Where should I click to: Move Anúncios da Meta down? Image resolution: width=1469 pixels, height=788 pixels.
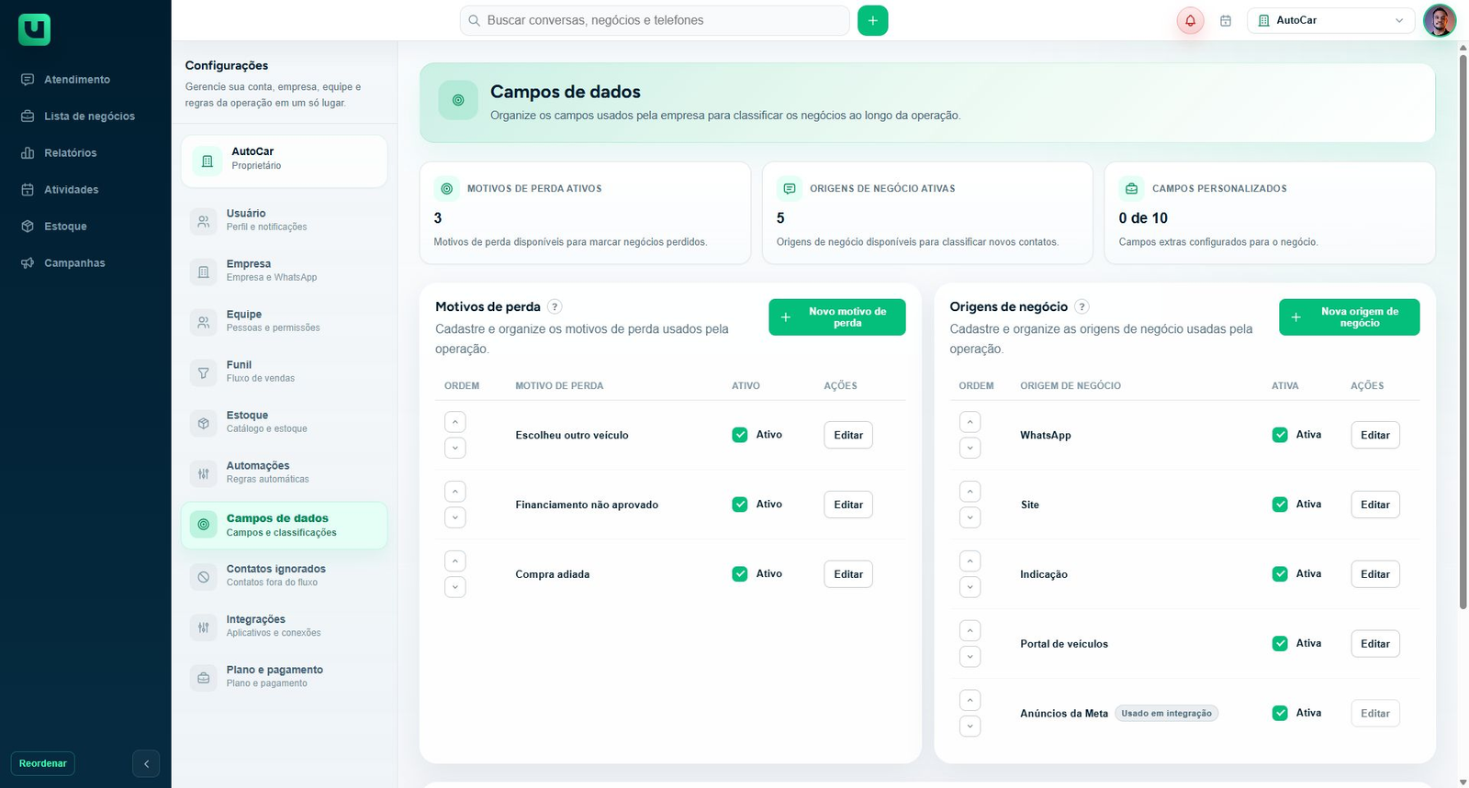[970, 727]
